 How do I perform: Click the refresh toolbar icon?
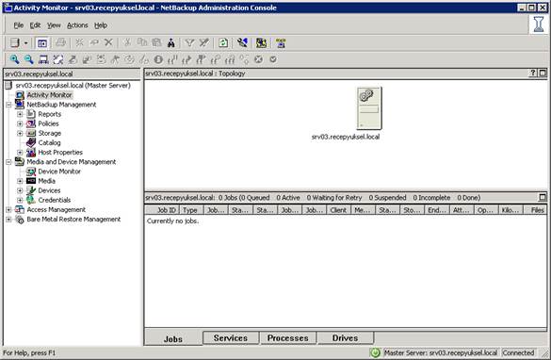pyautogui.click(x=223, y=43)
